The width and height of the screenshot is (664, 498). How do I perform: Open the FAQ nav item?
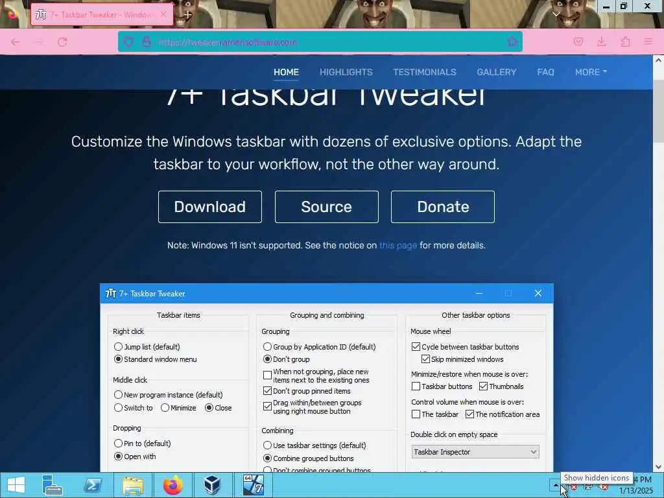(x=545, y=72)
